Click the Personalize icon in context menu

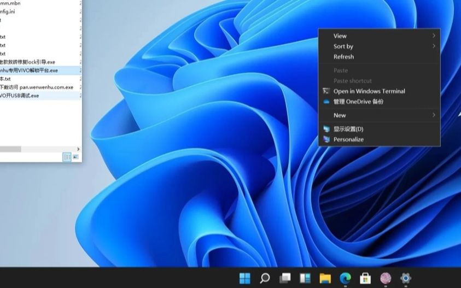[x=326, y=139]
